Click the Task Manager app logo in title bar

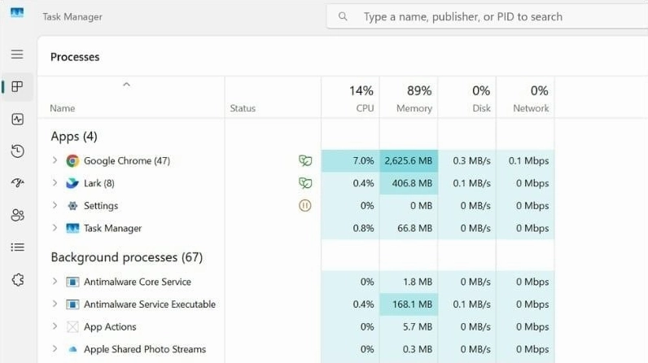(x=17, y=13)
